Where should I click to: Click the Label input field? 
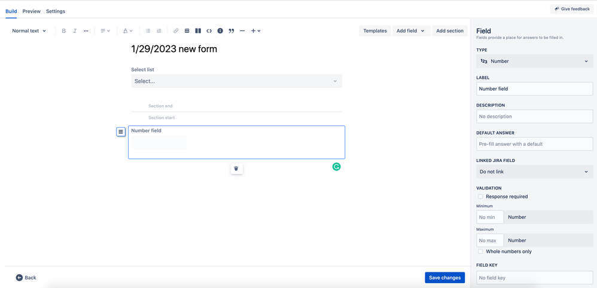[x=535, y=88]
